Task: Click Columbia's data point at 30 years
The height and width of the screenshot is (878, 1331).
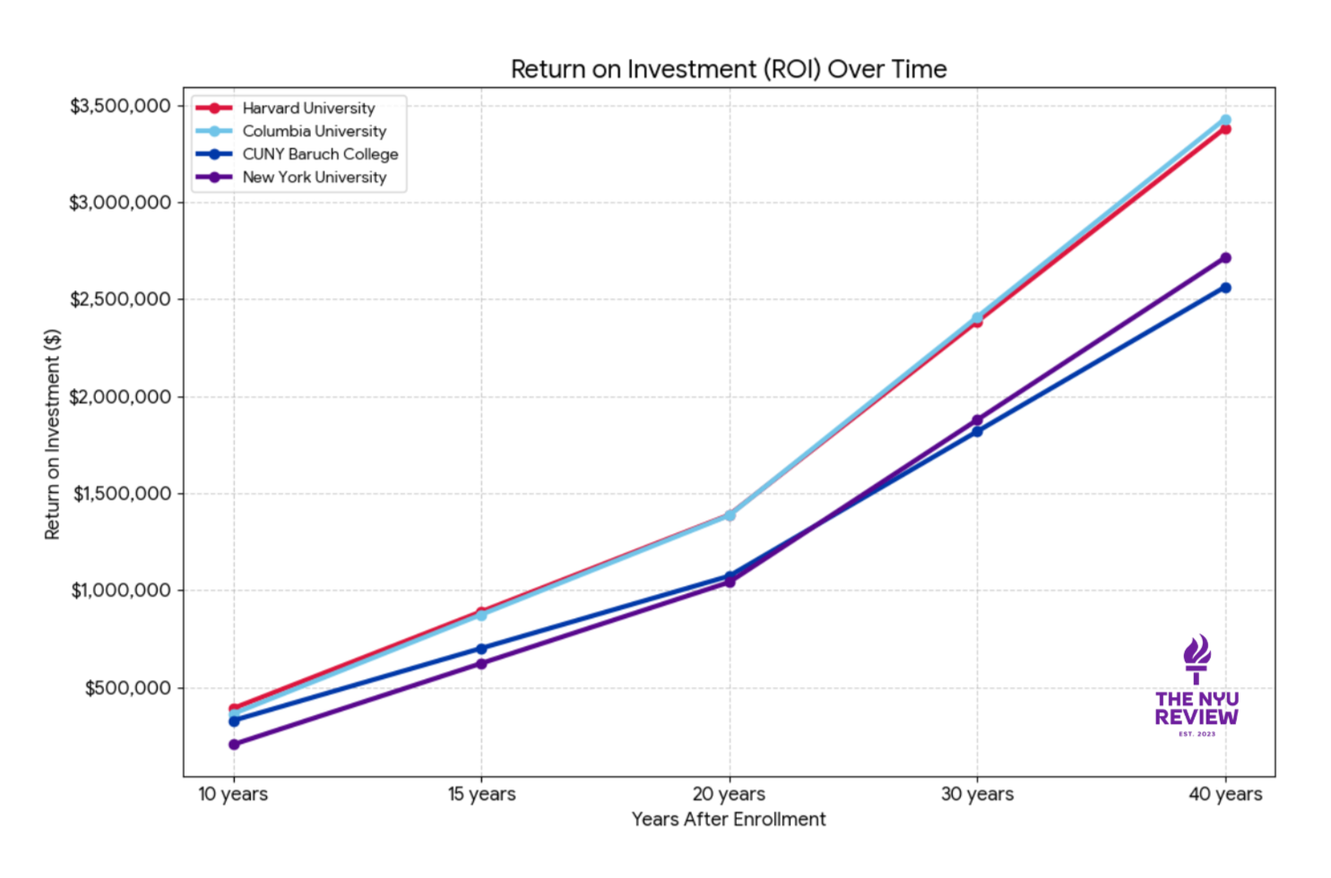Action: coord(977,318)
